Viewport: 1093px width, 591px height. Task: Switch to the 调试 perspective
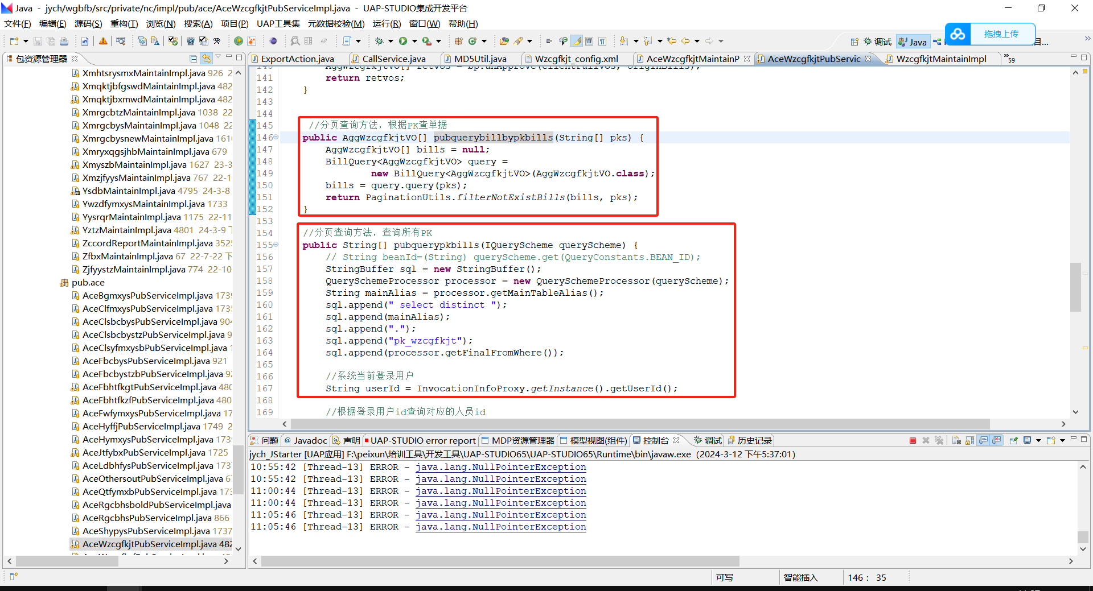[877, 42]
